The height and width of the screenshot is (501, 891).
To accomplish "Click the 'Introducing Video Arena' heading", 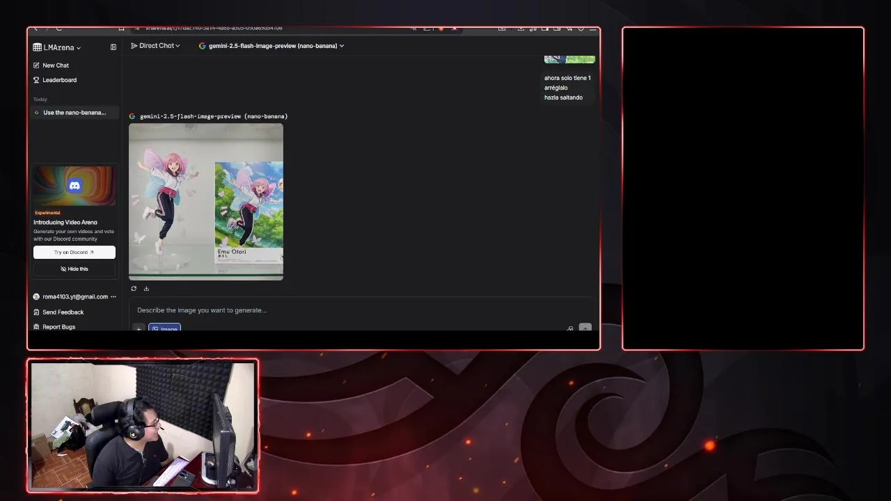I will (x=65, y=222).
